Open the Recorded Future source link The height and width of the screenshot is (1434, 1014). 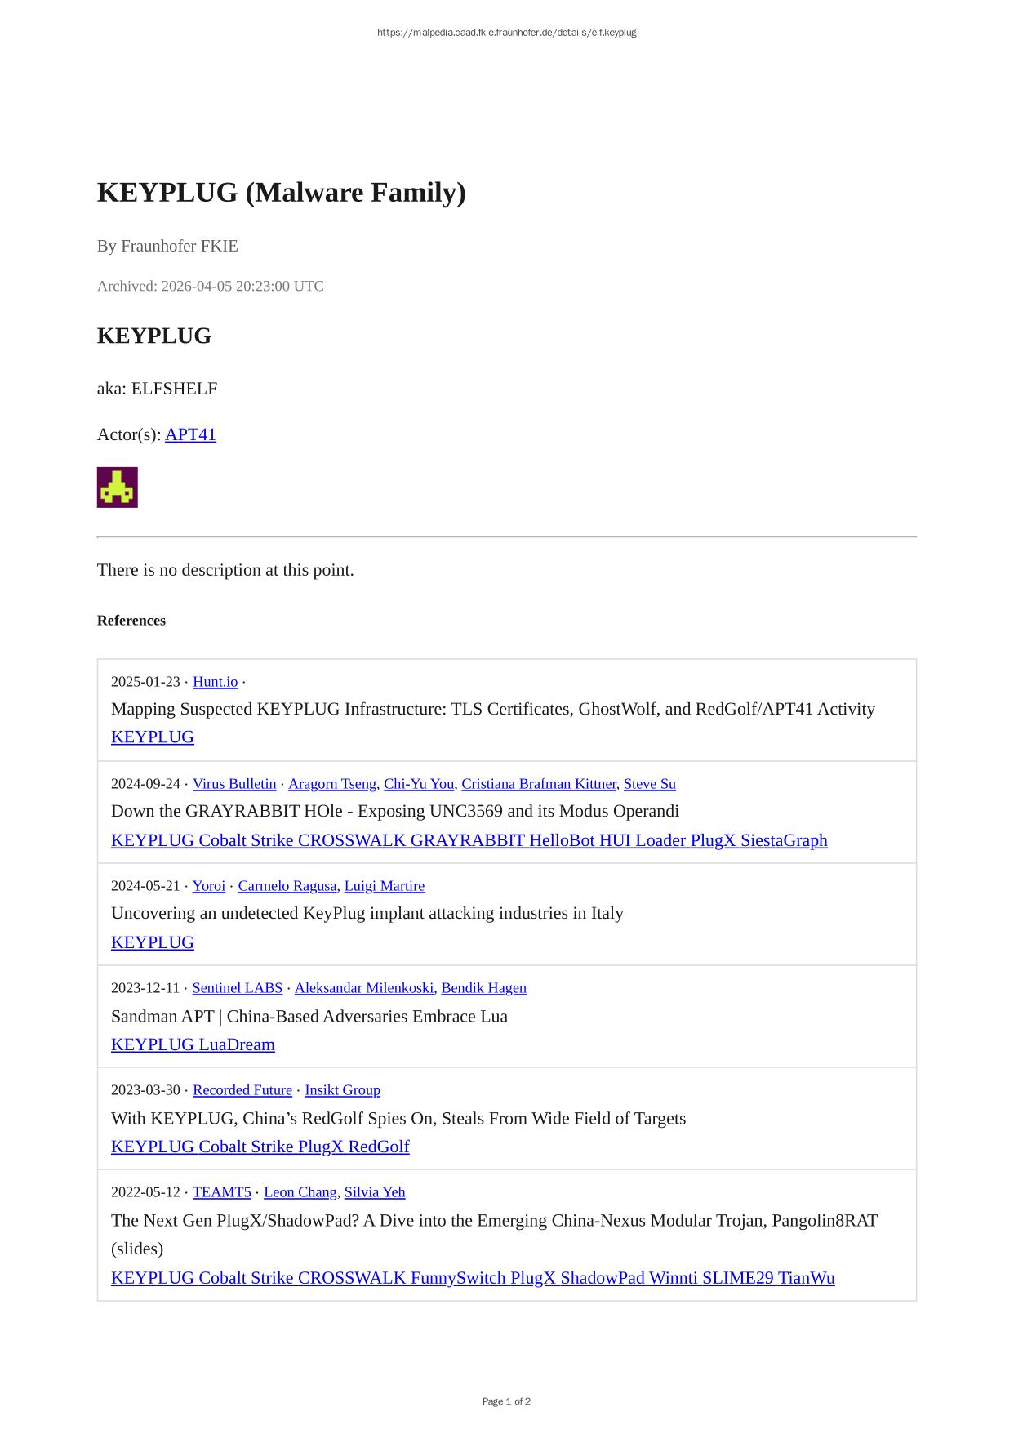[242, 1090]
